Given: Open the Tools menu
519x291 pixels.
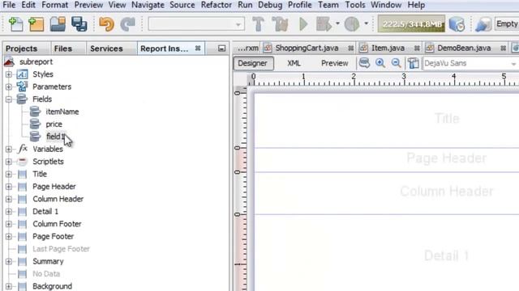Looking at the screenshot, I should [x=355, y=5].
